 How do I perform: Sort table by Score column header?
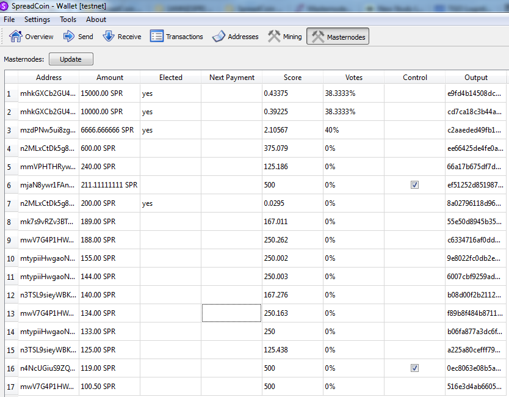coord(292,78)
